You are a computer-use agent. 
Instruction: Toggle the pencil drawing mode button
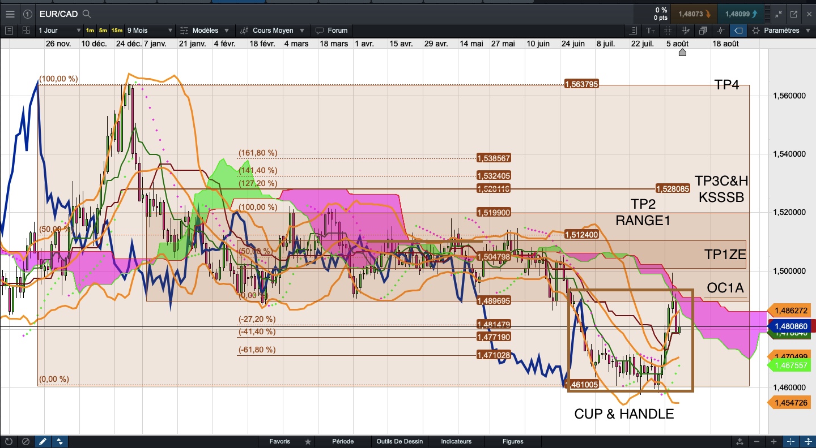pos(42,441)
